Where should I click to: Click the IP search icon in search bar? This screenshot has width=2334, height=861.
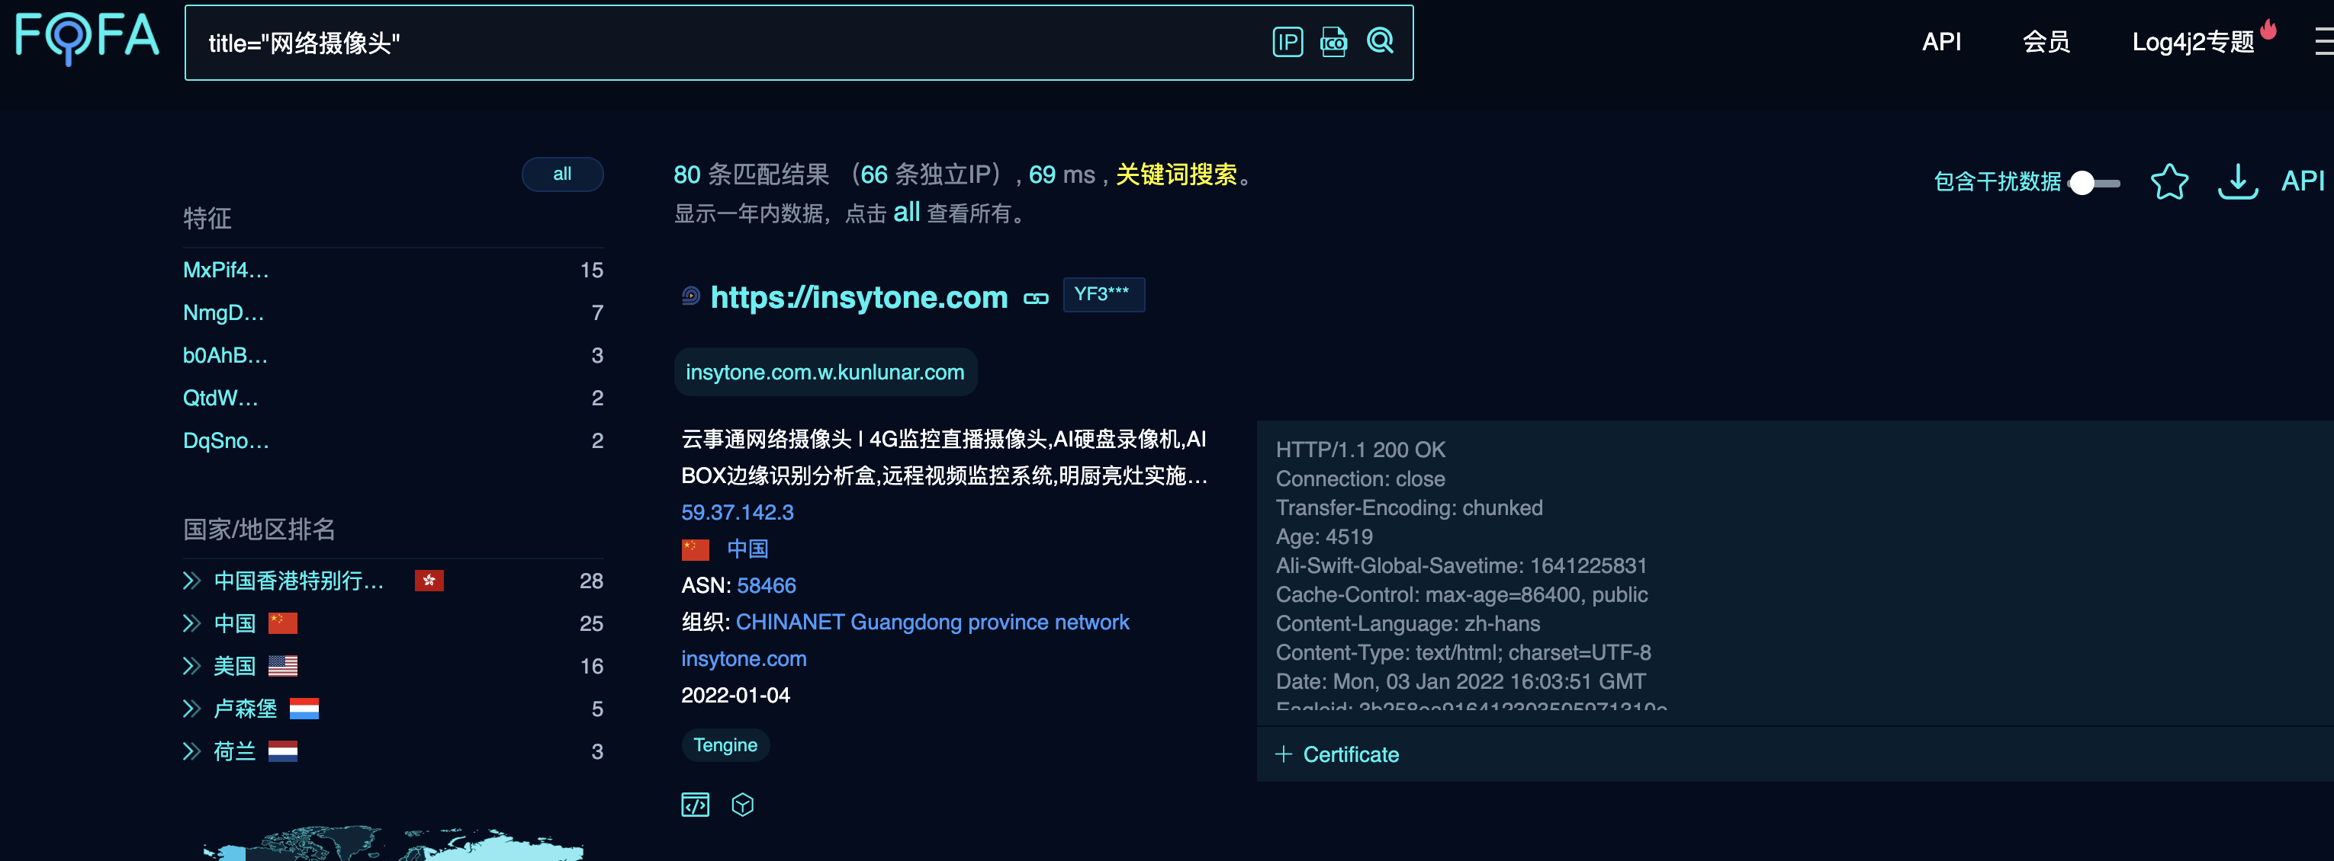(x=1287, y=42)
